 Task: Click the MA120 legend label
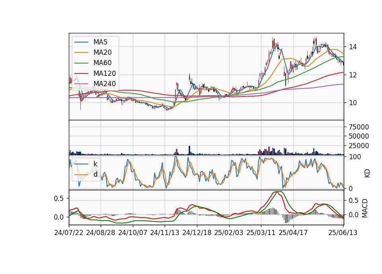point(105,73)
